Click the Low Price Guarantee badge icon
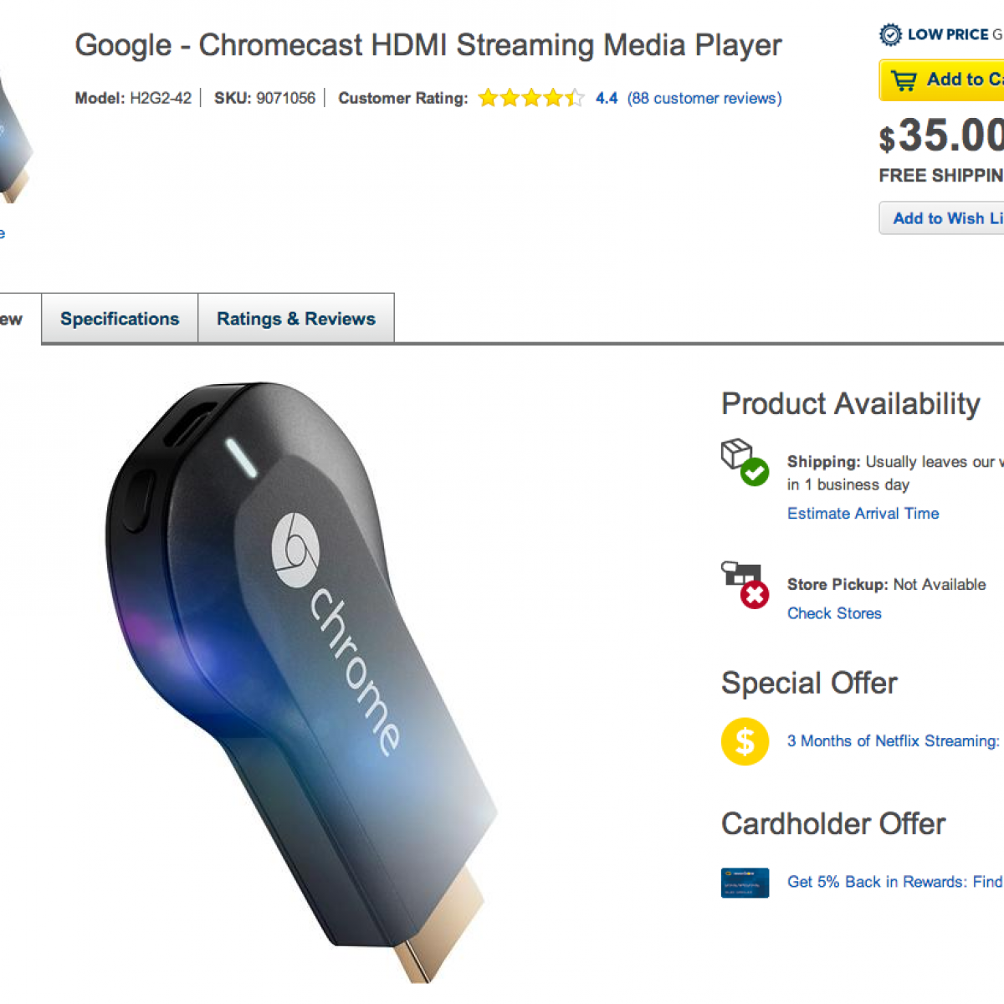This screenshot has height=1004, width=1004. tap(890, 34)
